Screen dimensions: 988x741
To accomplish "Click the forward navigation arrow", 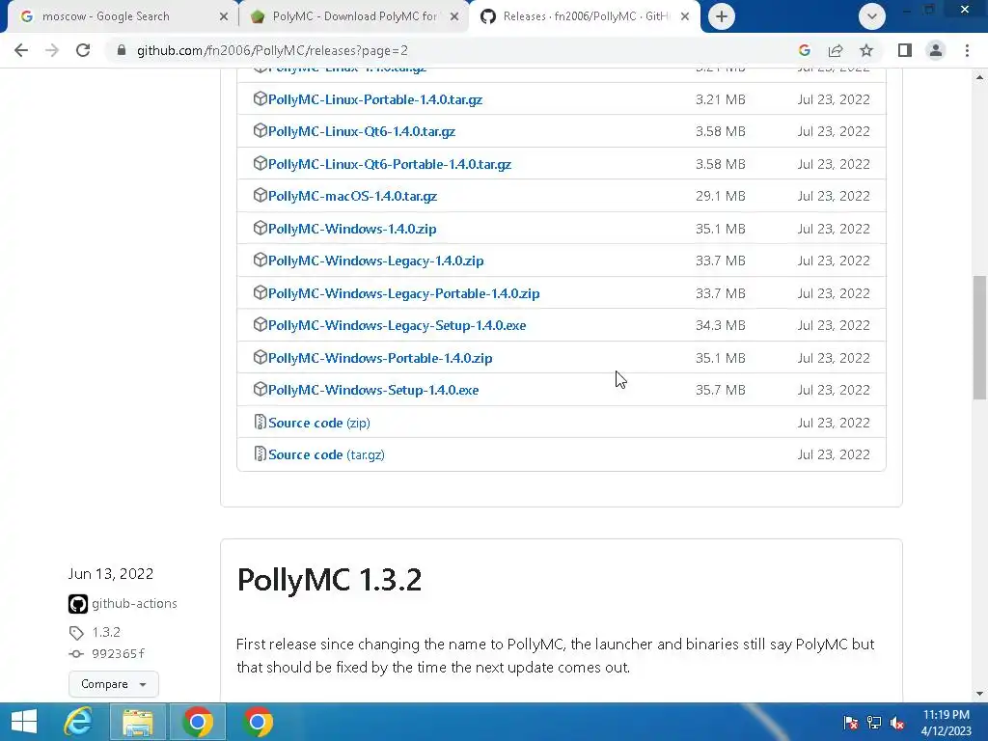I will (x=52, y=50).
